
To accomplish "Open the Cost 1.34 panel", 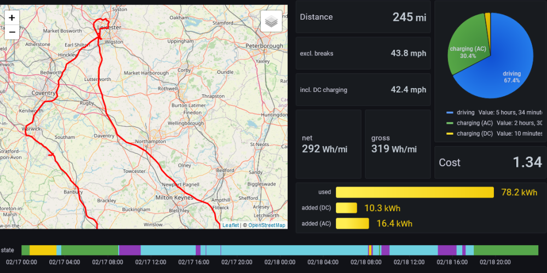I will (x=490, y=162).
